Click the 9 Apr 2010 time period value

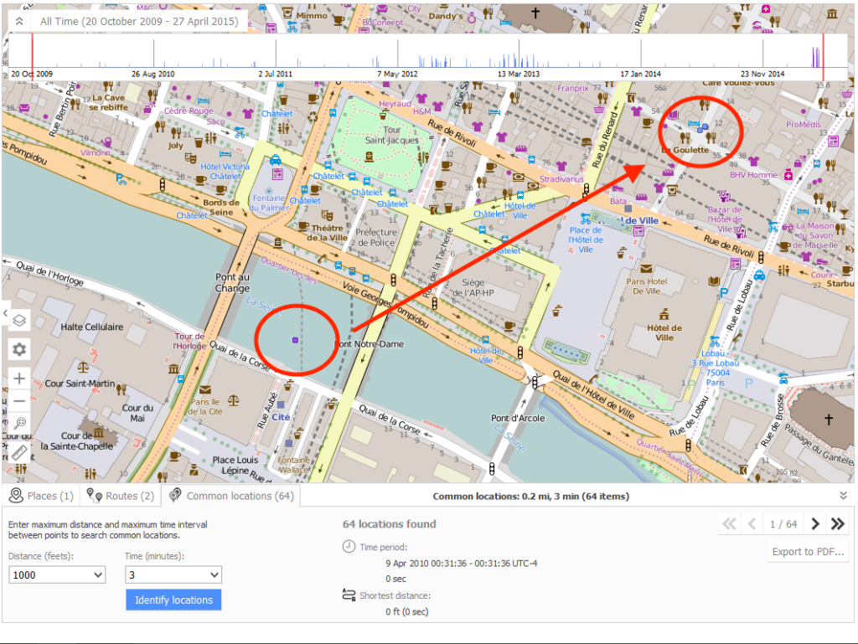tap(462, 563)
